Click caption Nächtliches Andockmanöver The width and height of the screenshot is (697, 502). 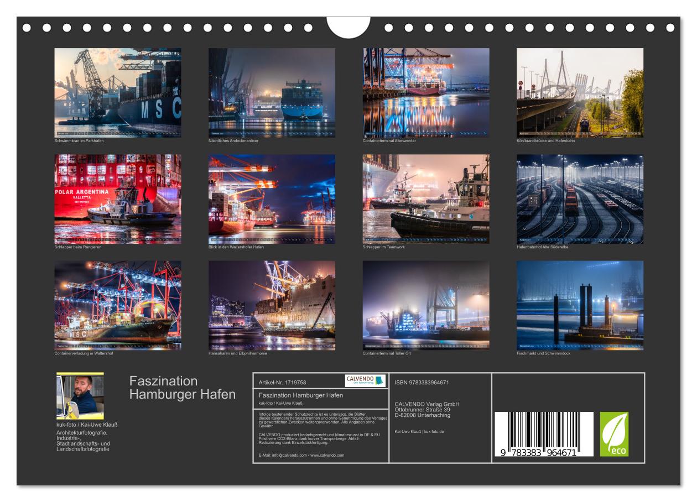click(x=233, y=141)
